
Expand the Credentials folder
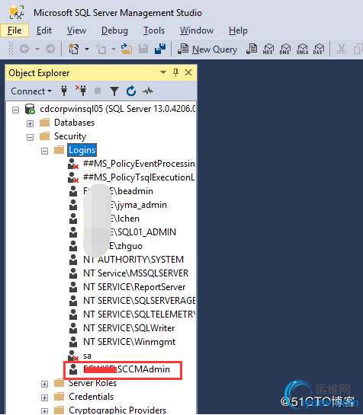(44, 397)
